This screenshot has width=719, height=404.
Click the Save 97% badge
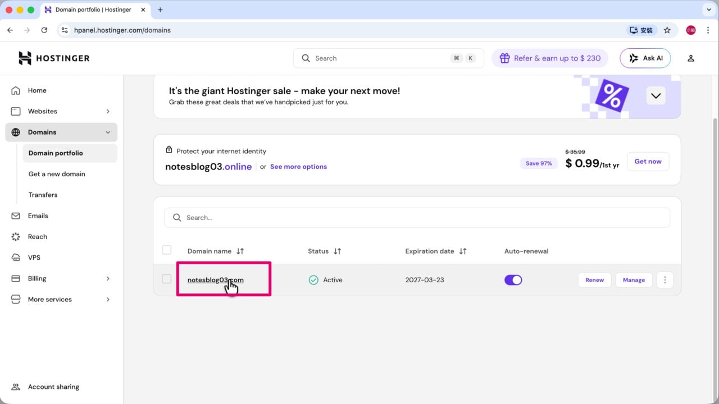point(539,163)
